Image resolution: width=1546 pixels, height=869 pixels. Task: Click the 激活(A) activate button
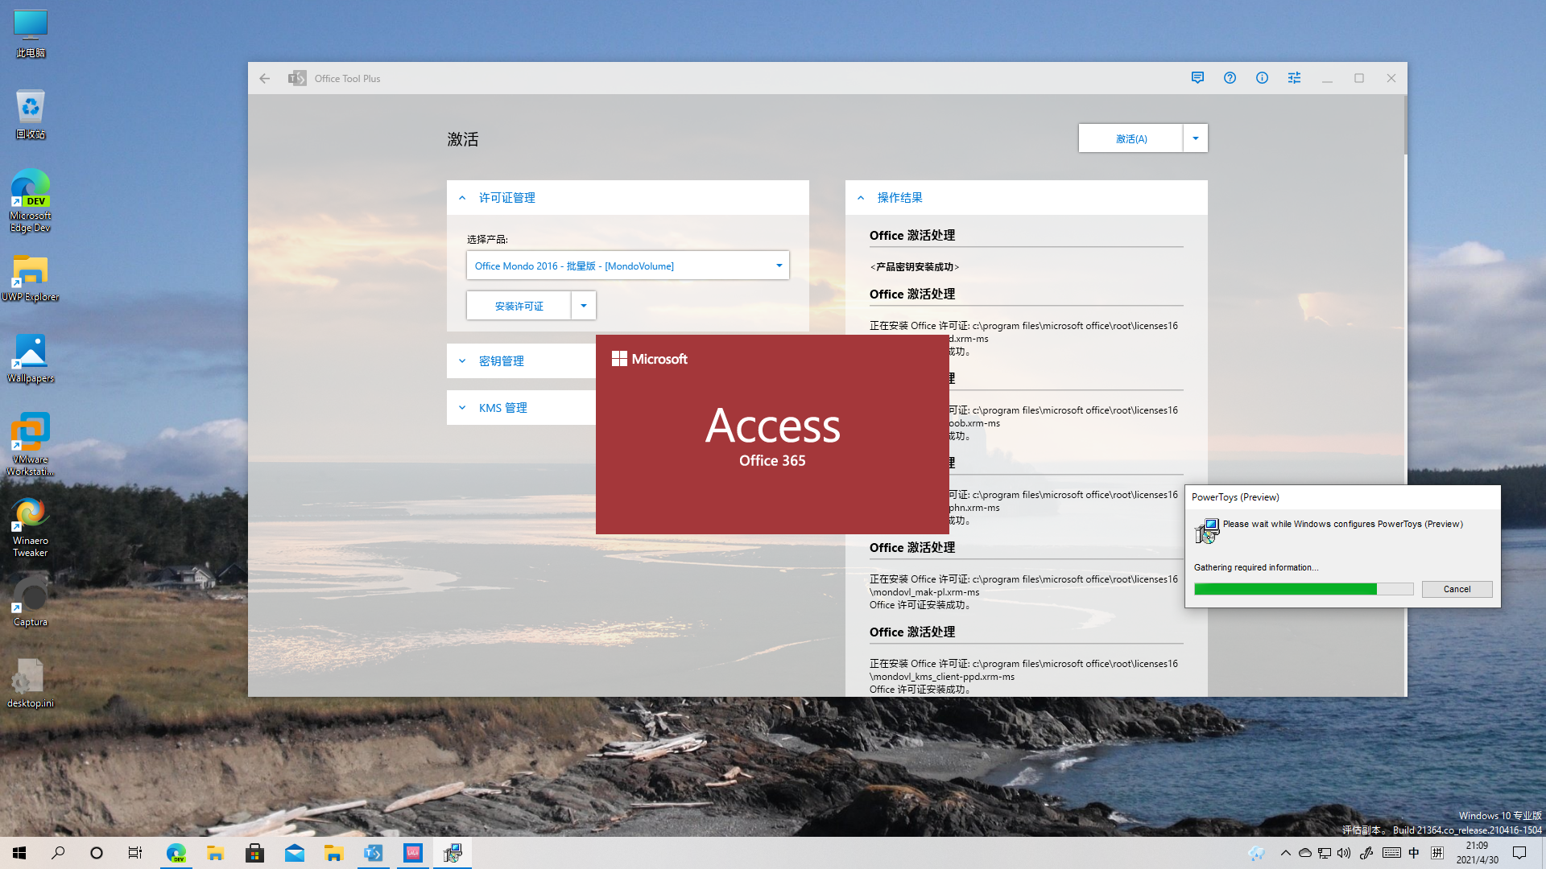click(x=1131, y=138)
